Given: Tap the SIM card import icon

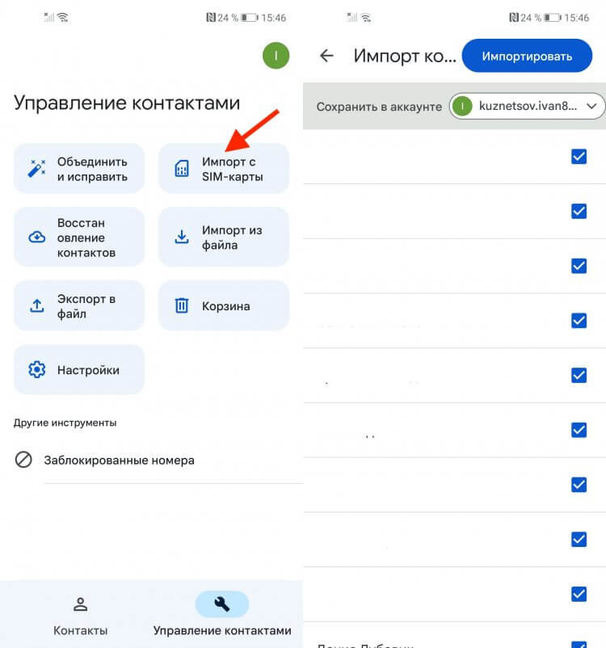Looking at the screenshot, I should pos(182,169).
